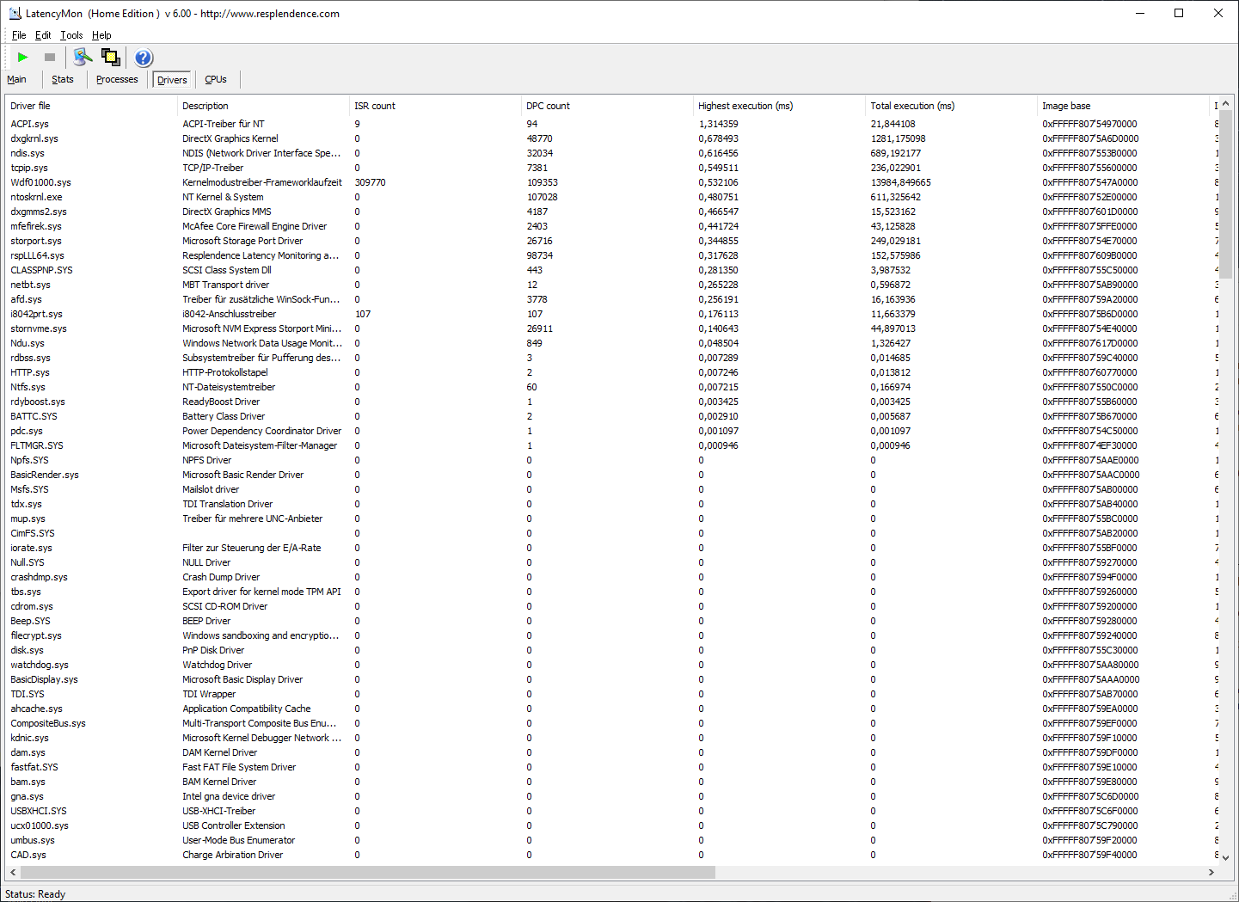Select the ndis.sys driver file entry
The height and width of the screenshot is (902, 1239).
coord(28,153)
